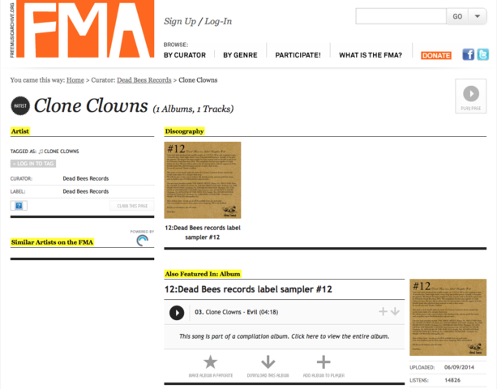Click the orange Donate button

[436, 55]
